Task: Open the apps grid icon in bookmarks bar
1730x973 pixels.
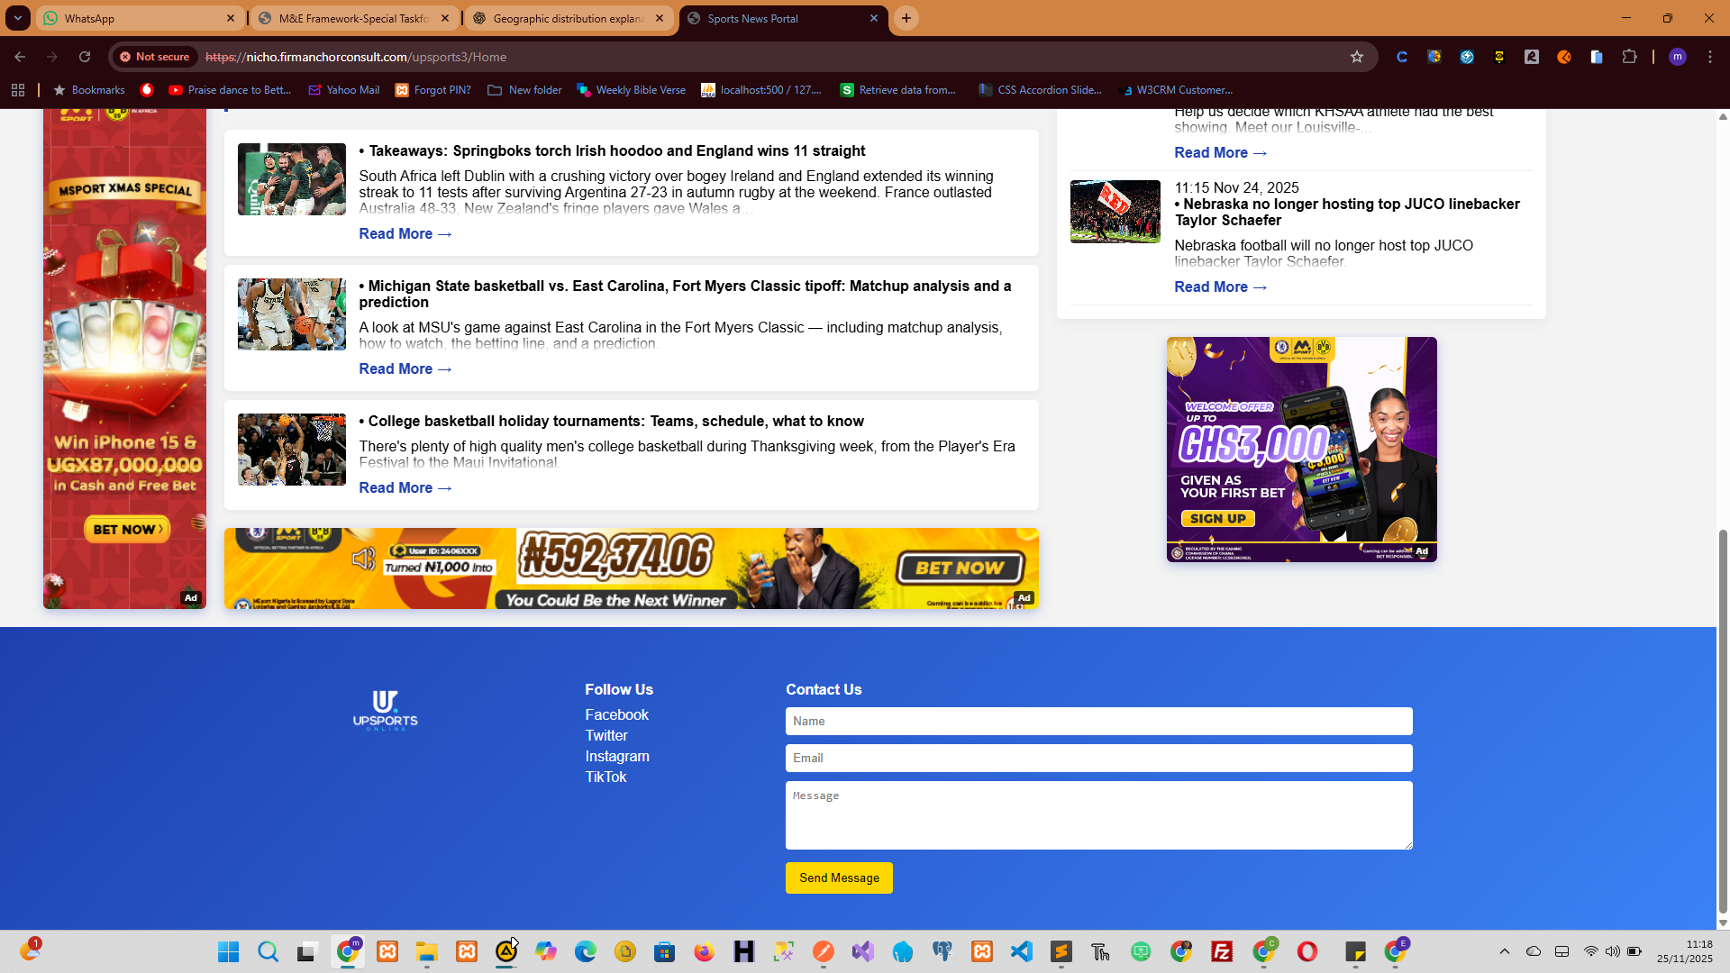Action: (x=18, y=90)
